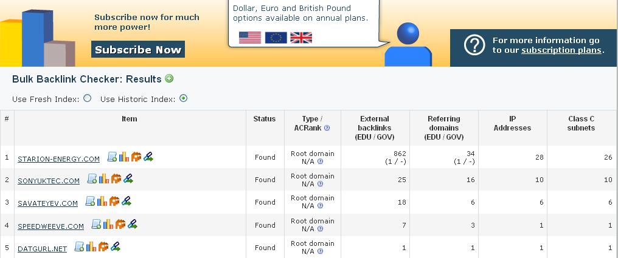Screen dimensions: 618x258
Task: Click the scroll report icon for SPEEDWEEVE.COM
Action: point(95,224)
